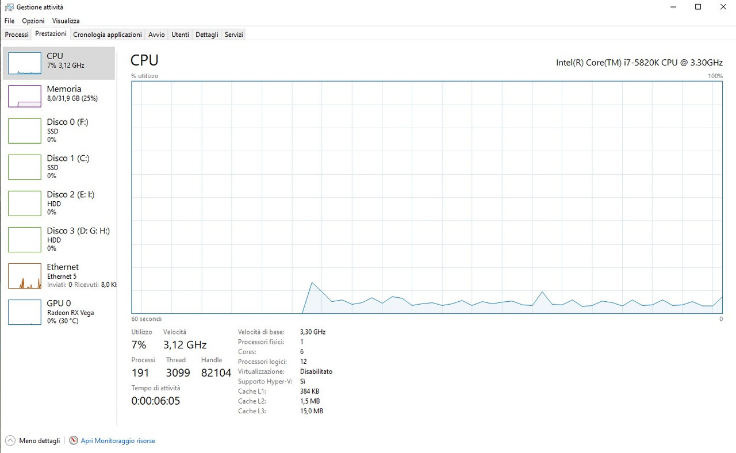Click the Processori logici value 12
736x453 pixels.
click(303, 362)
